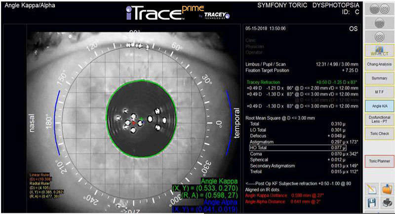This screenshot has width=395, height=214.
Task: Click the Spherical RMS row
Action: pos(298,160)
